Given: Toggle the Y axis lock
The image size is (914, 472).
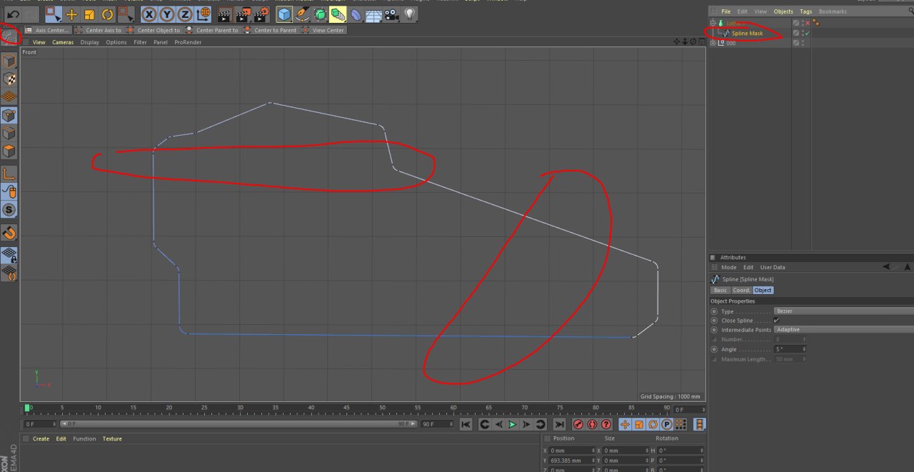Looking at the screenshot, I should (167, 14).
